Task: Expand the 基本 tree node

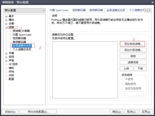Action: [6, 16]
